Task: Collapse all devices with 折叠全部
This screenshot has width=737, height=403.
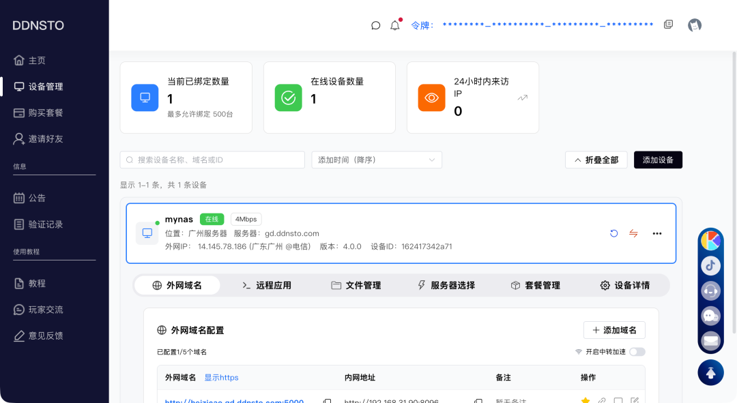Action: [x=596, y=160]
